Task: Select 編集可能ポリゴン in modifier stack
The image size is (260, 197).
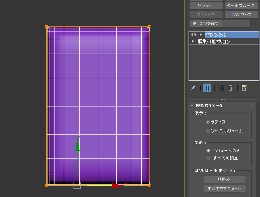Action: 214,42
